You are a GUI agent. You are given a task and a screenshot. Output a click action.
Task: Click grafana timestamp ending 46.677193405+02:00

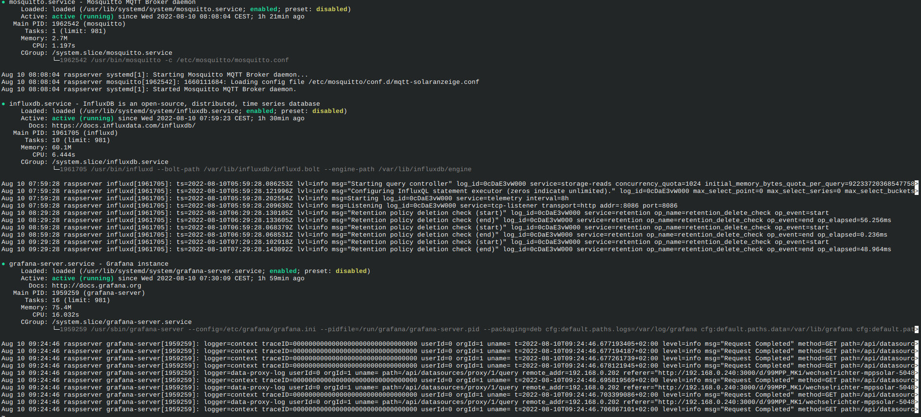coord(586,344)
